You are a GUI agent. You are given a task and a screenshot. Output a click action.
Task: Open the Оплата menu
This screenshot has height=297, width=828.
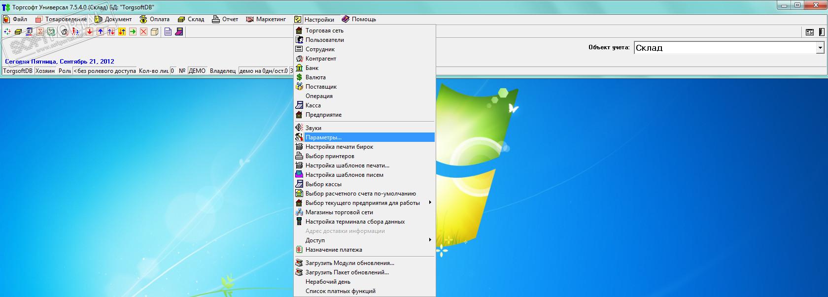[x=154, y=19]
